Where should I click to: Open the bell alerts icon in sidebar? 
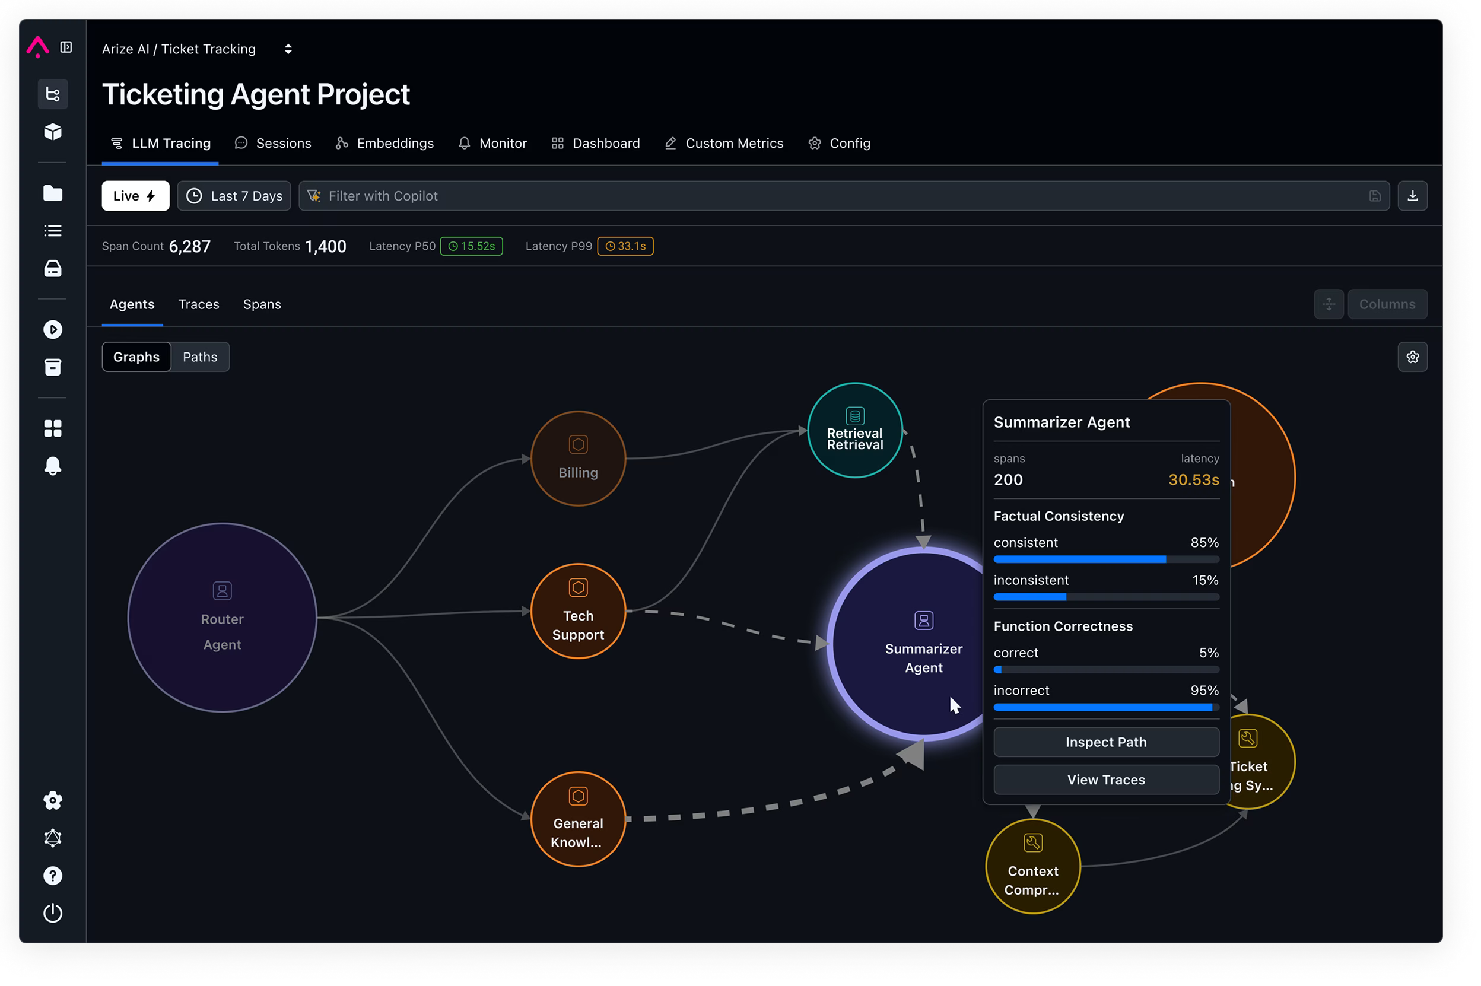tap(53, 466)
